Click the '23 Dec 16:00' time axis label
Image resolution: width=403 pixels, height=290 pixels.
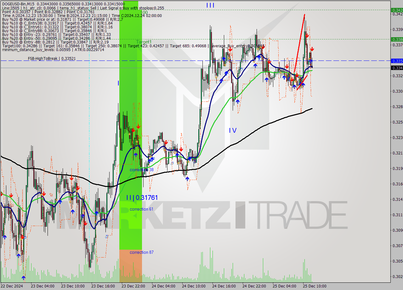[x=103, y=286]
